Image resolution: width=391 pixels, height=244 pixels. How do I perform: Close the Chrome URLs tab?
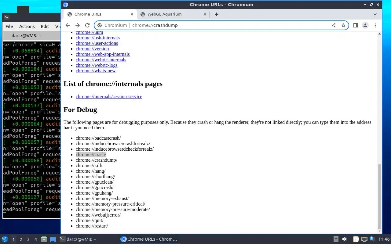click(x=132, y=14)
